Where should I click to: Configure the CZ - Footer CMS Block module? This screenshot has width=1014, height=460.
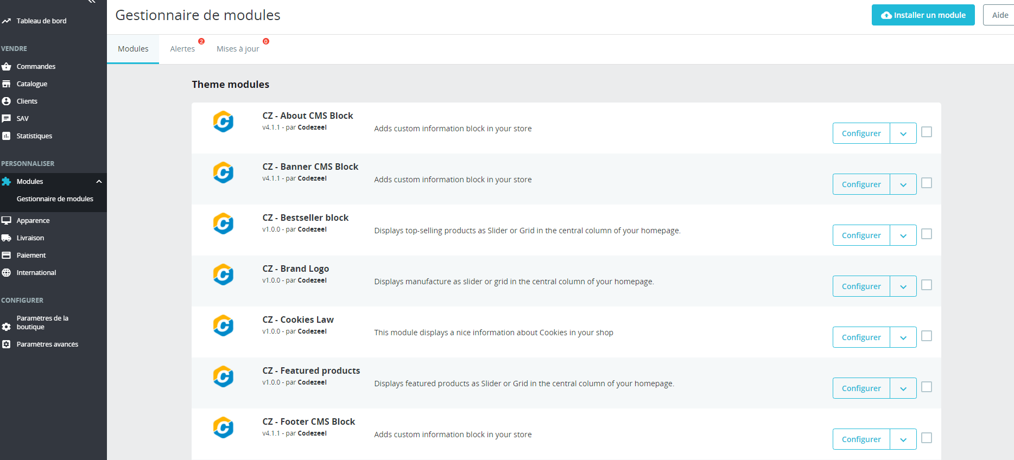[x=861, y=439]
